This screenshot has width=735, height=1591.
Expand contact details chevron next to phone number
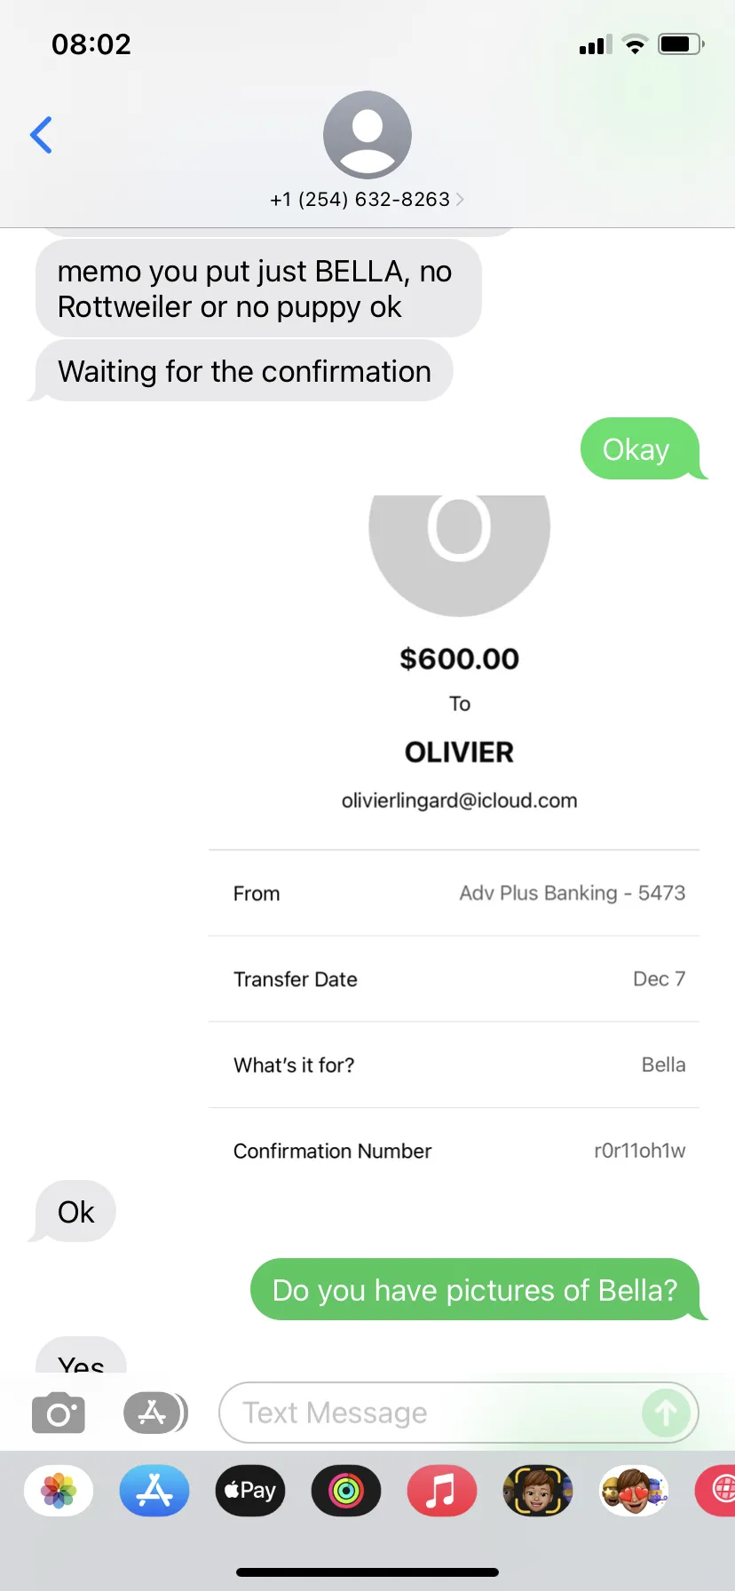(460, 200)
